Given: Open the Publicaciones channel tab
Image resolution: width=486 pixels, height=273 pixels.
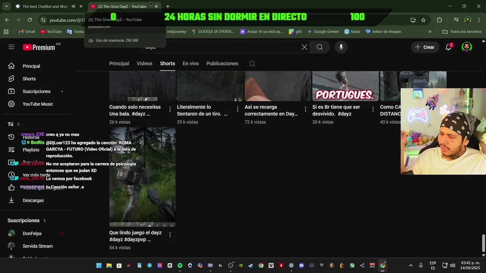Looking at the screenshot, I should (x=222, y=64).
